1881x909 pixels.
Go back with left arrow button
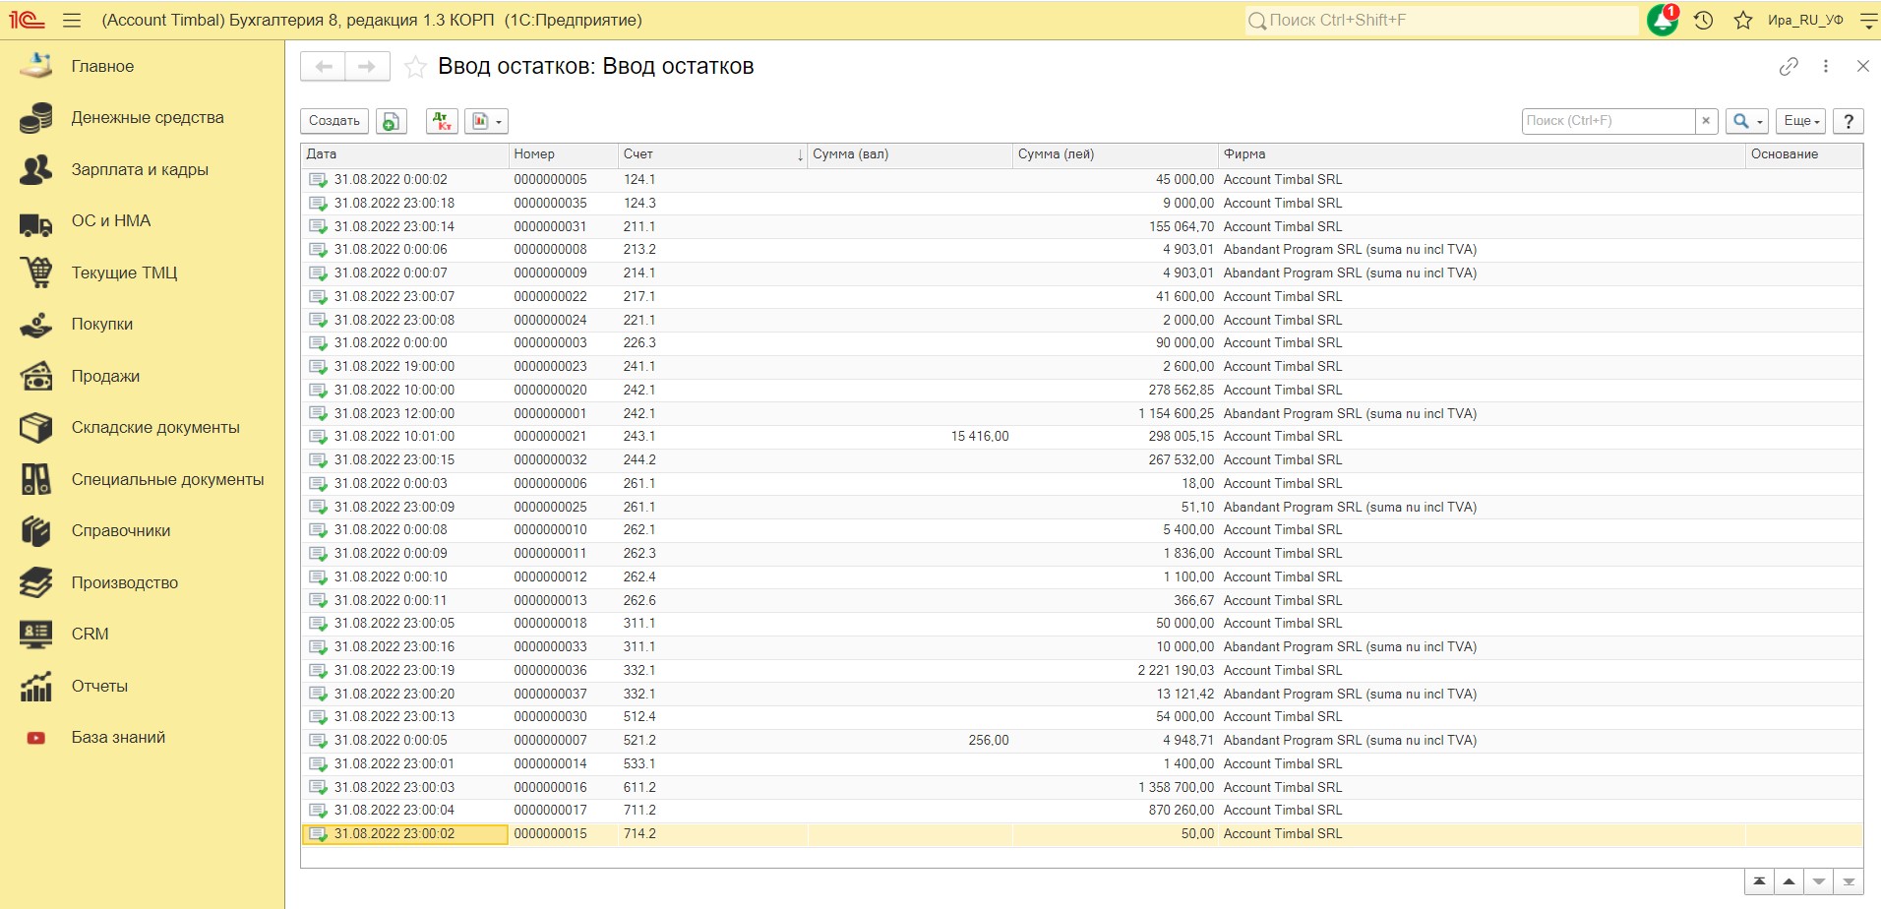[x=323, y=66]
